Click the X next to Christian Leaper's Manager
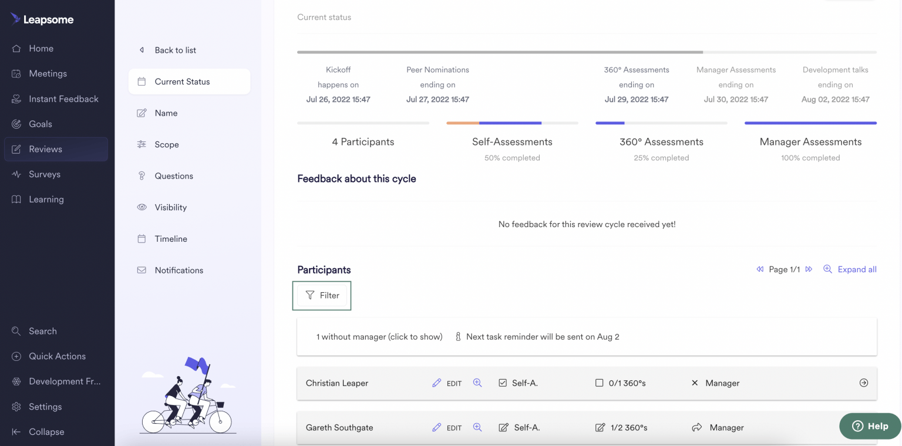Image resolution: width=902 pixels, height=446 pixels. 694,383
